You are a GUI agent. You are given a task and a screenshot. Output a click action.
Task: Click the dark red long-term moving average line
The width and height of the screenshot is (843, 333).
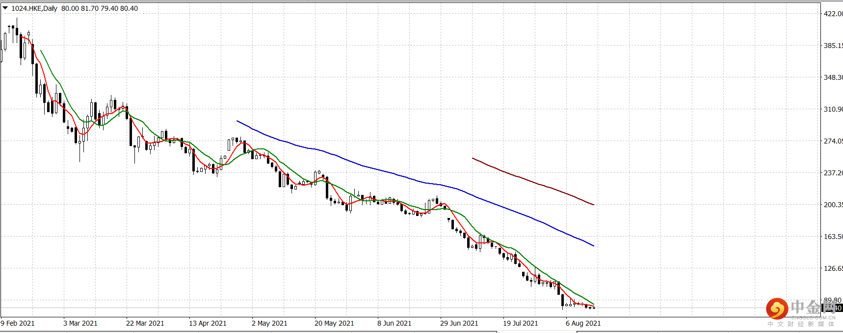click(x=533, y=182)
